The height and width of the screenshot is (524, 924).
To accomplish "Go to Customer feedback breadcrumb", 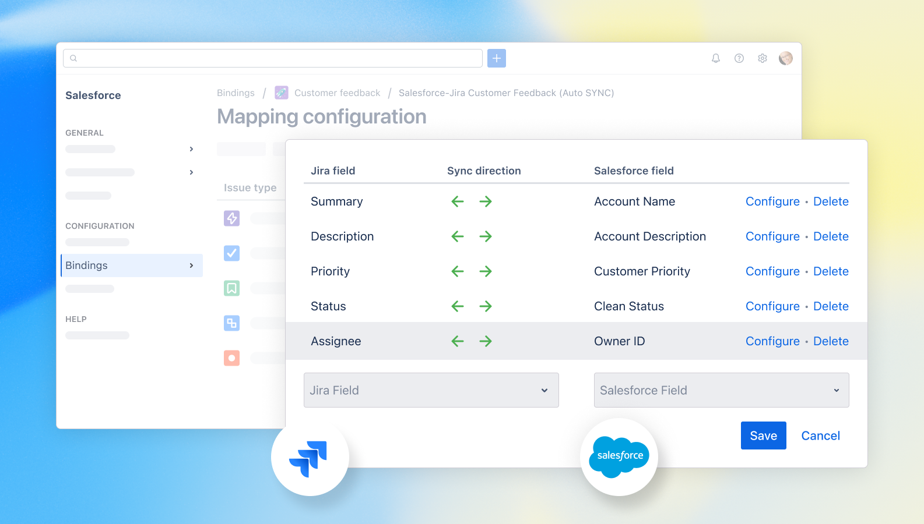I will pyautogui.click(x=337, y=93).
